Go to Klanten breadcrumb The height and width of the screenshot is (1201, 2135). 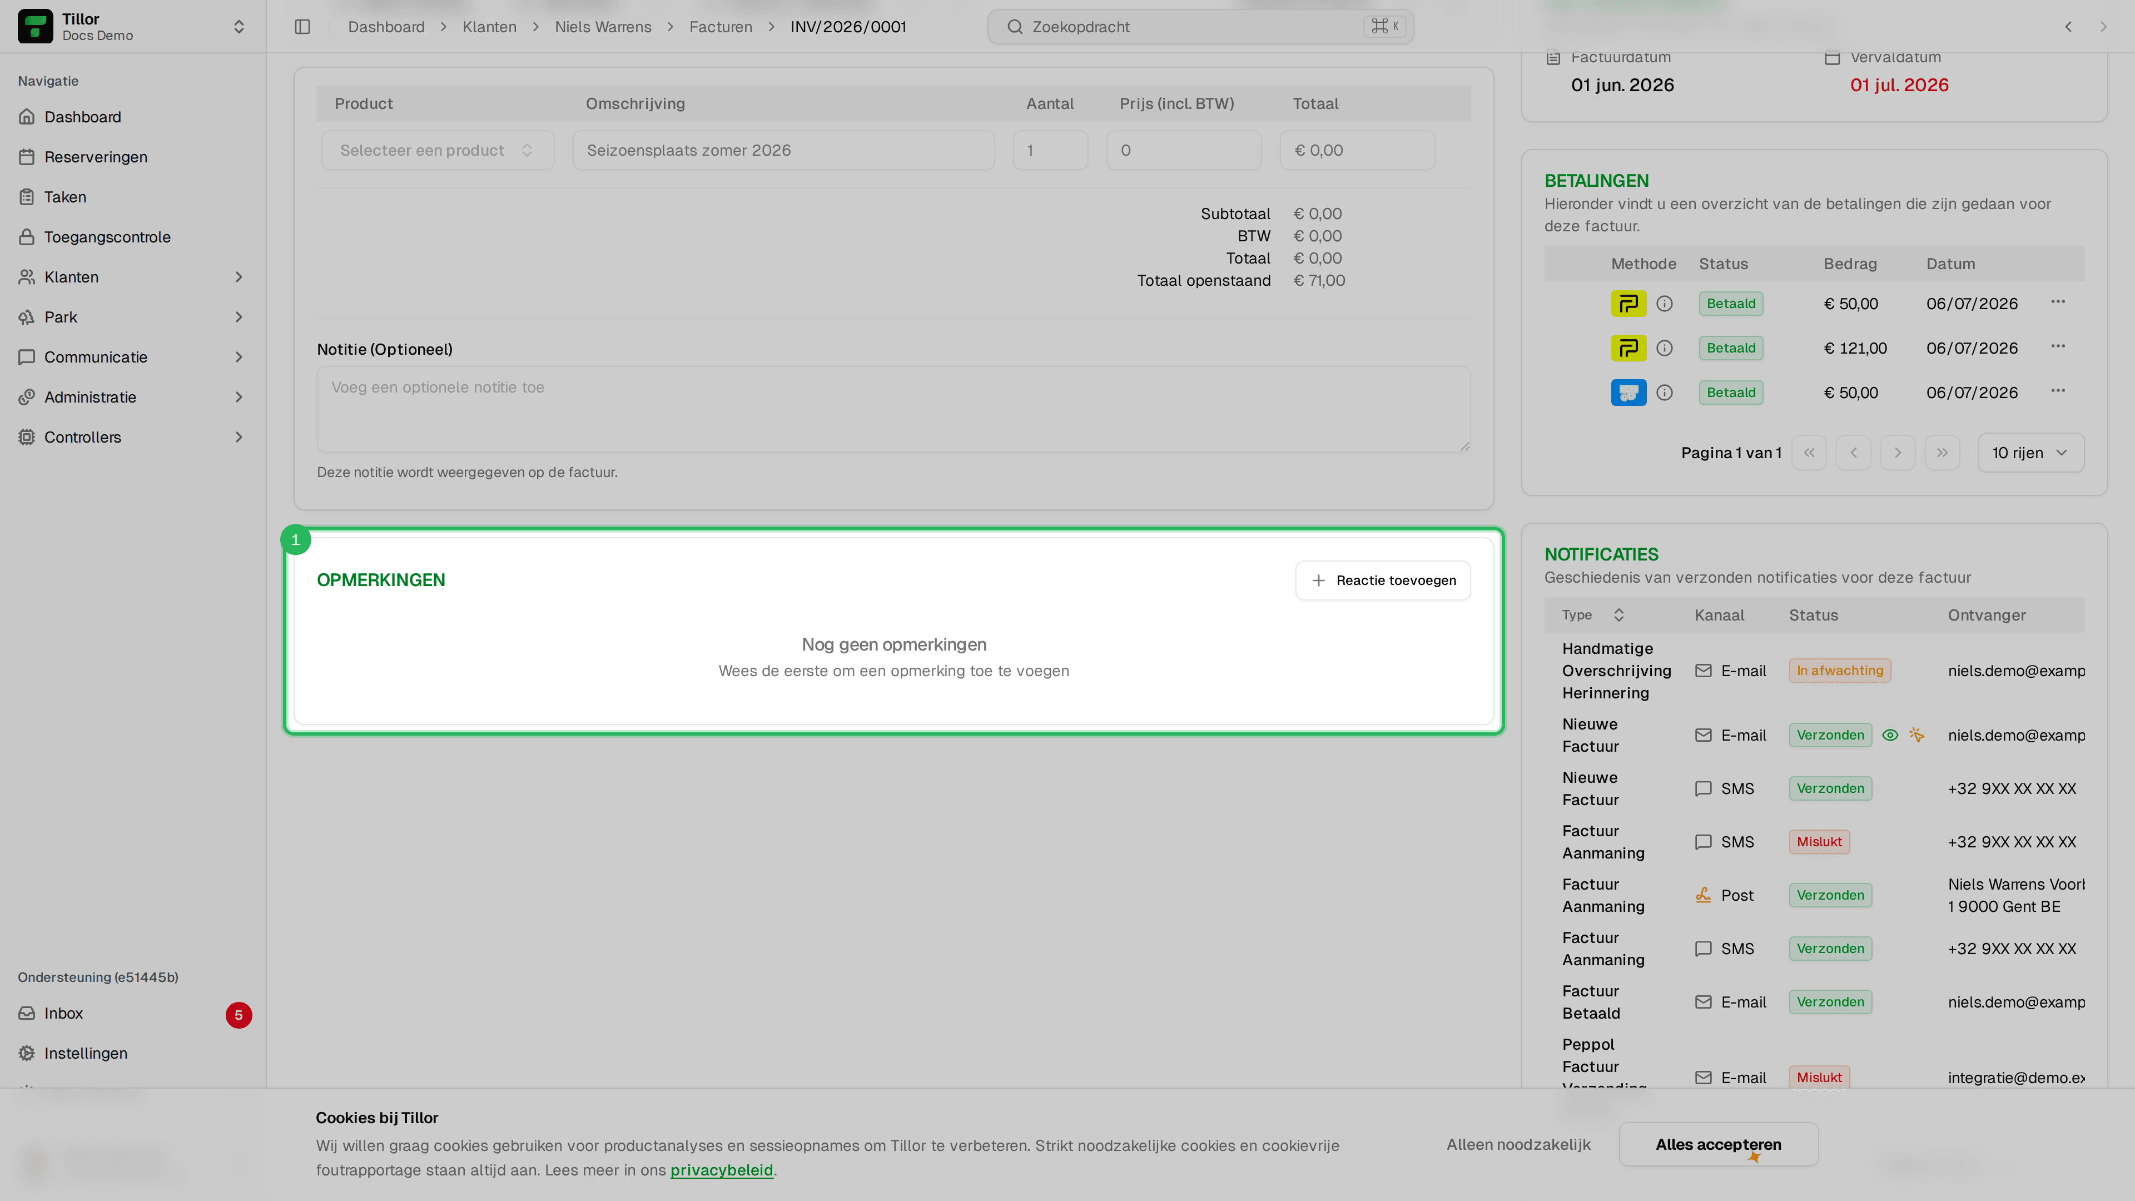coord(489,27)
